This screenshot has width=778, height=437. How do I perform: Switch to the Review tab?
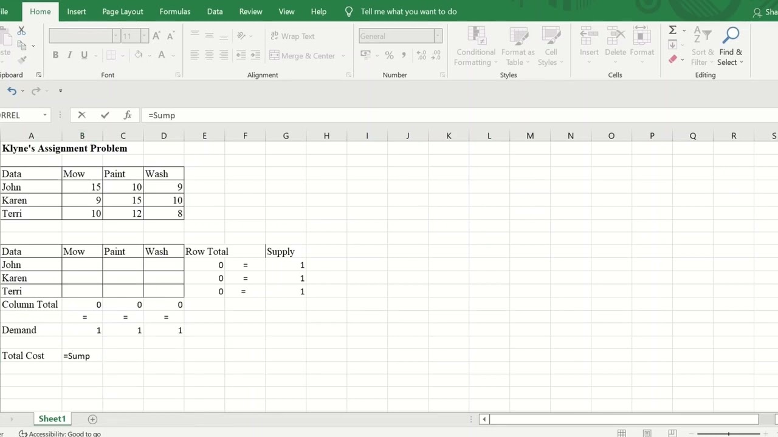(x=250, y=12)
